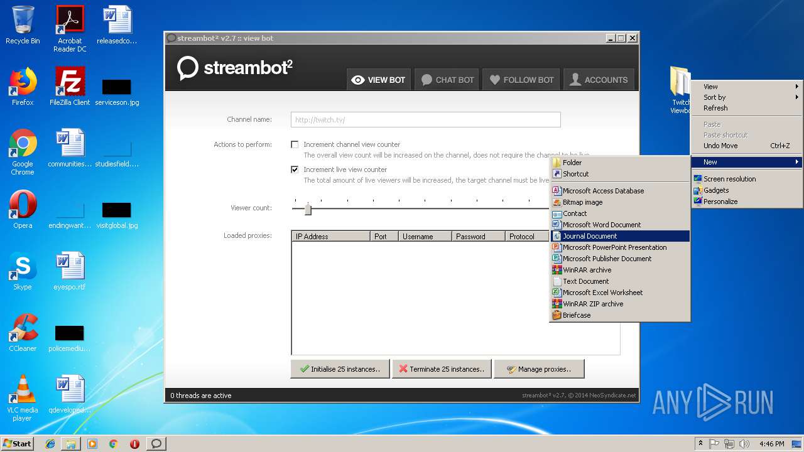The height and width of the screenshot is (452, 804).
Task: Open VLC media player desktop icon
Action: point(23,398)
